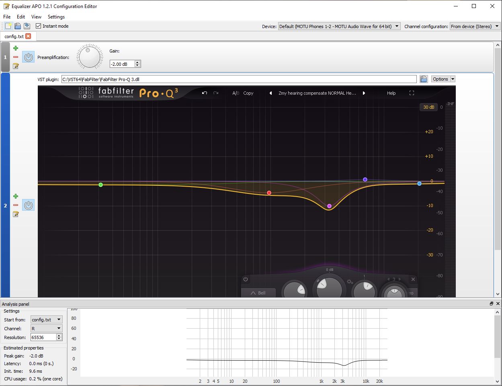Open the View menu
The image size is (502, 386).
pyautogui.click(x=36, y=17)
